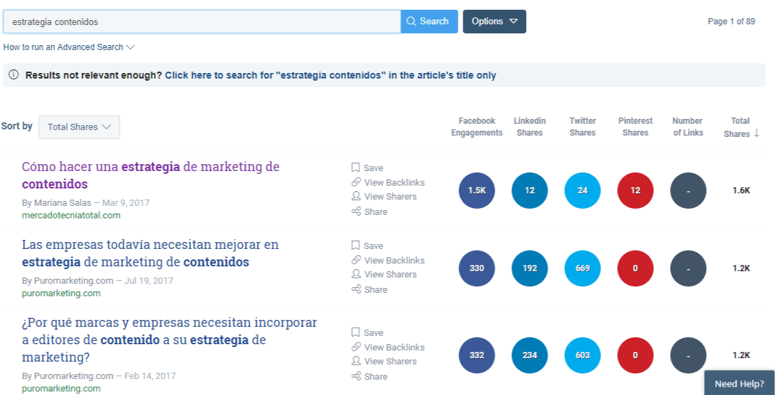View Backlinks for '¿Por qué marcas' article
775x395 pixels.
388,347
